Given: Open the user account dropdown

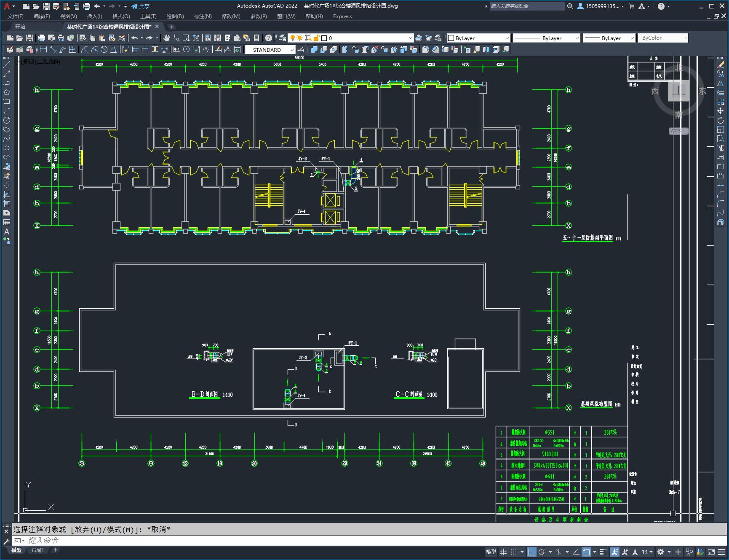Looking at the screenshot, I should (601, 6).
